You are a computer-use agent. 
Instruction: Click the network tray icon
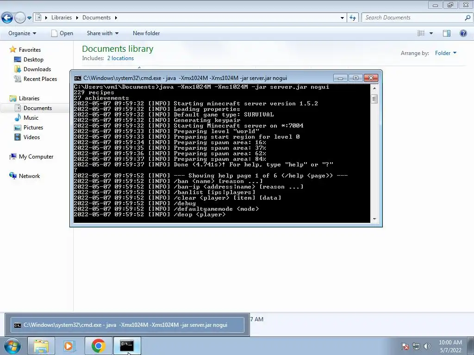(x=416, y=346)
